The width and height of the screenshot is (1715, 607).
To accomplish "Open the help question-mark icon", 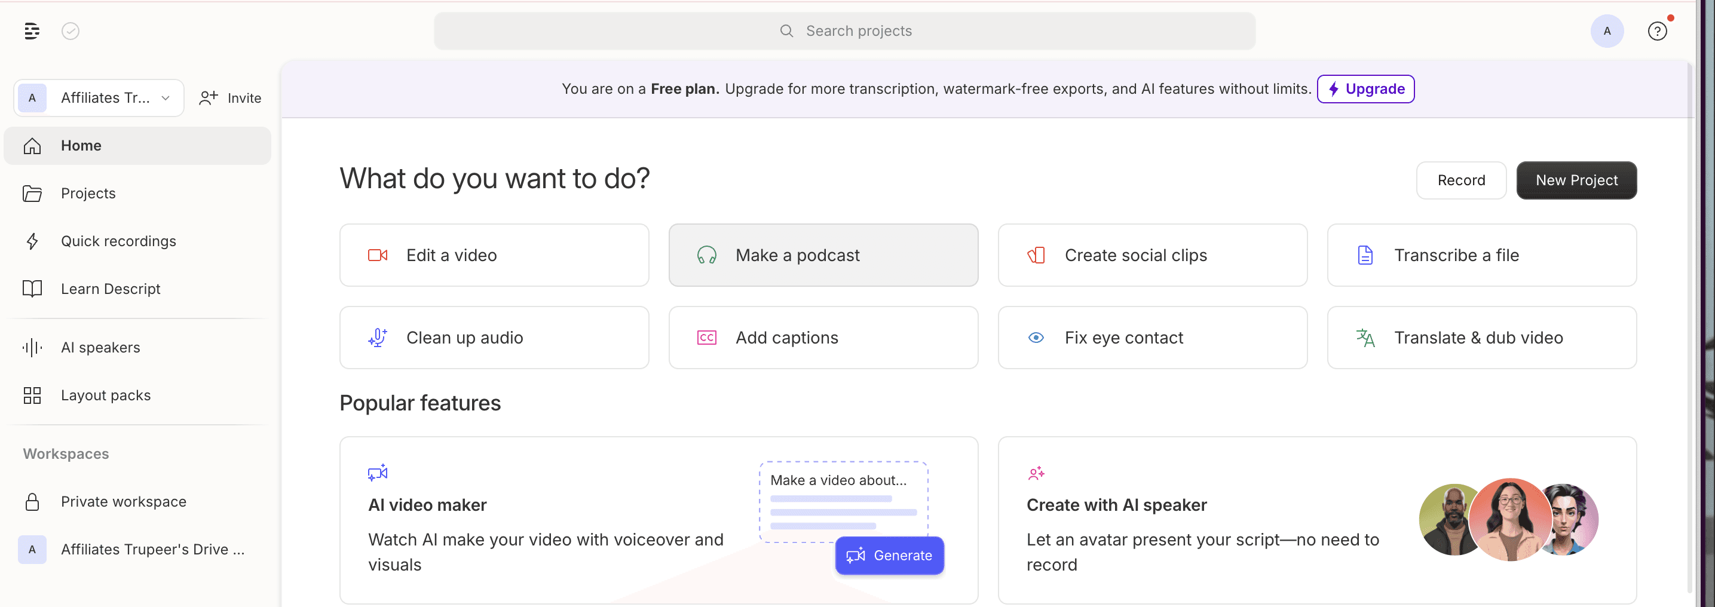I will point(1657,30).
